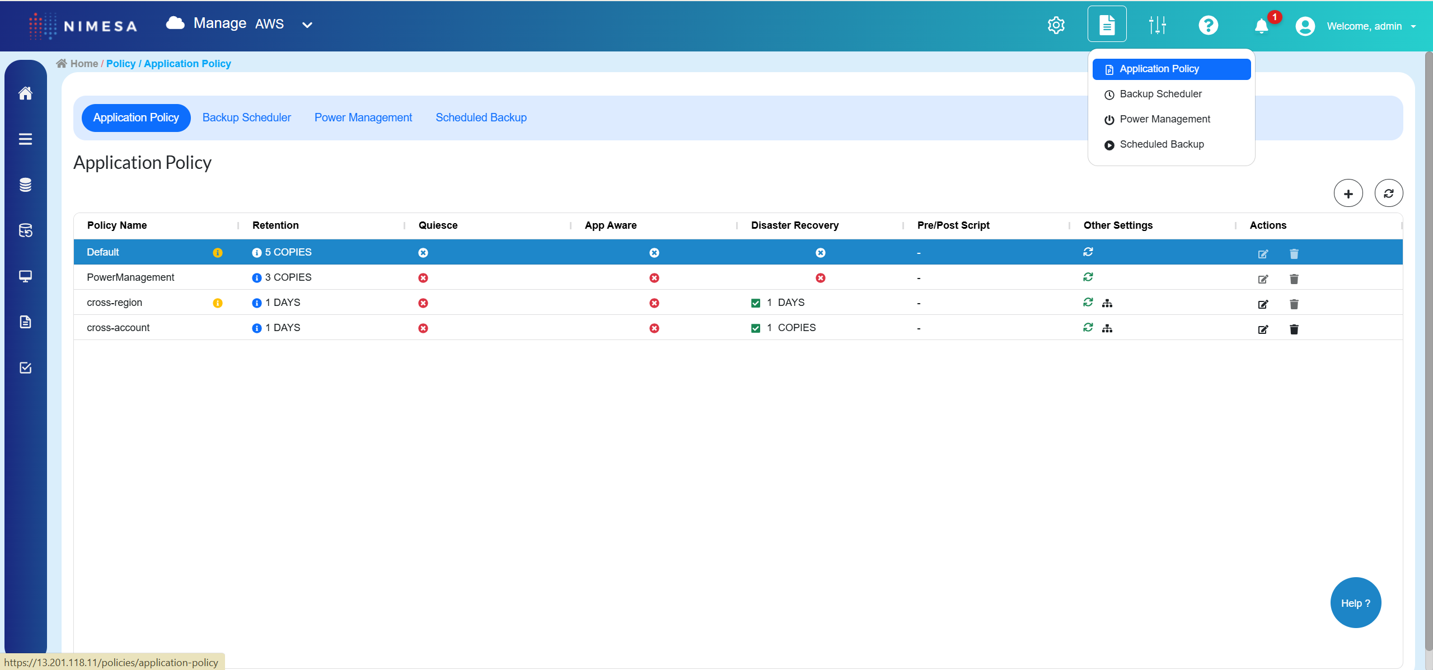
Task: Refresh the policy table
Action: [1388, 194]
